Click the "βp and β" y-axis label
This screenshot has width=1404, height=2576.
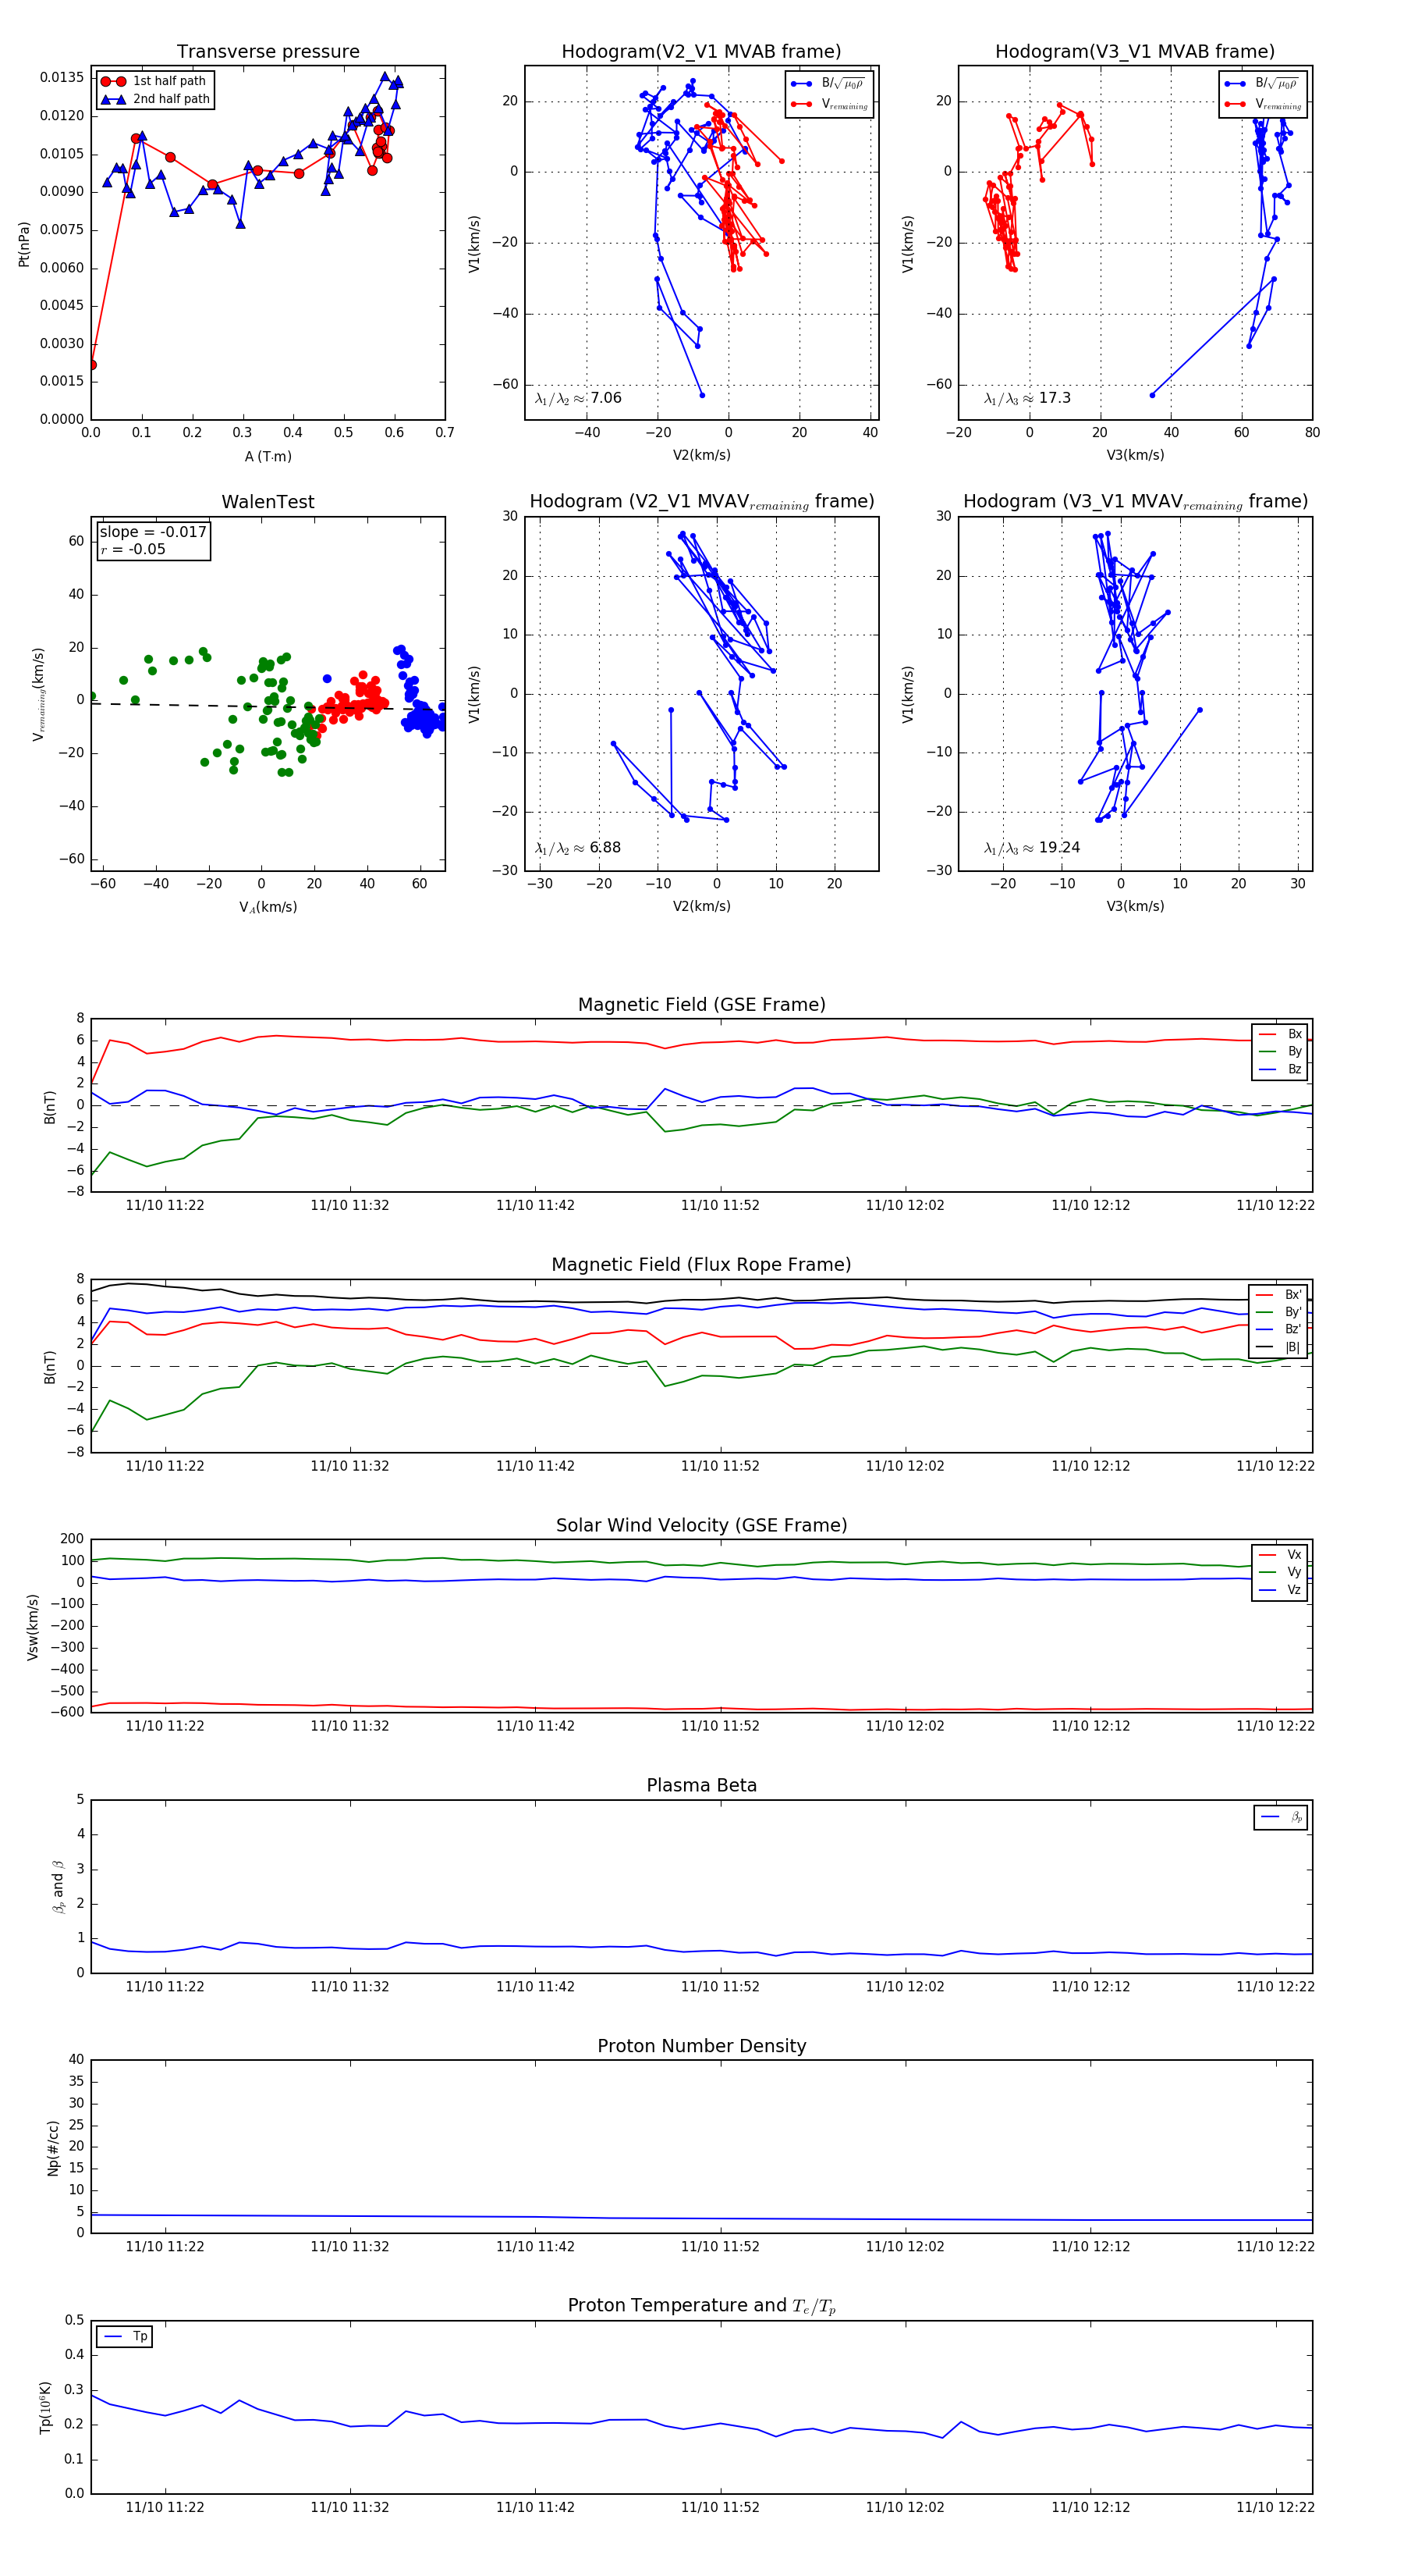point(58,1886)
